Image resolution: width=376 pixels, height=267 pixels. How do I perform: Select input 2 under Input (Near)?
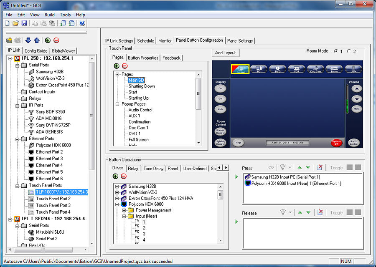coord(144,228)
